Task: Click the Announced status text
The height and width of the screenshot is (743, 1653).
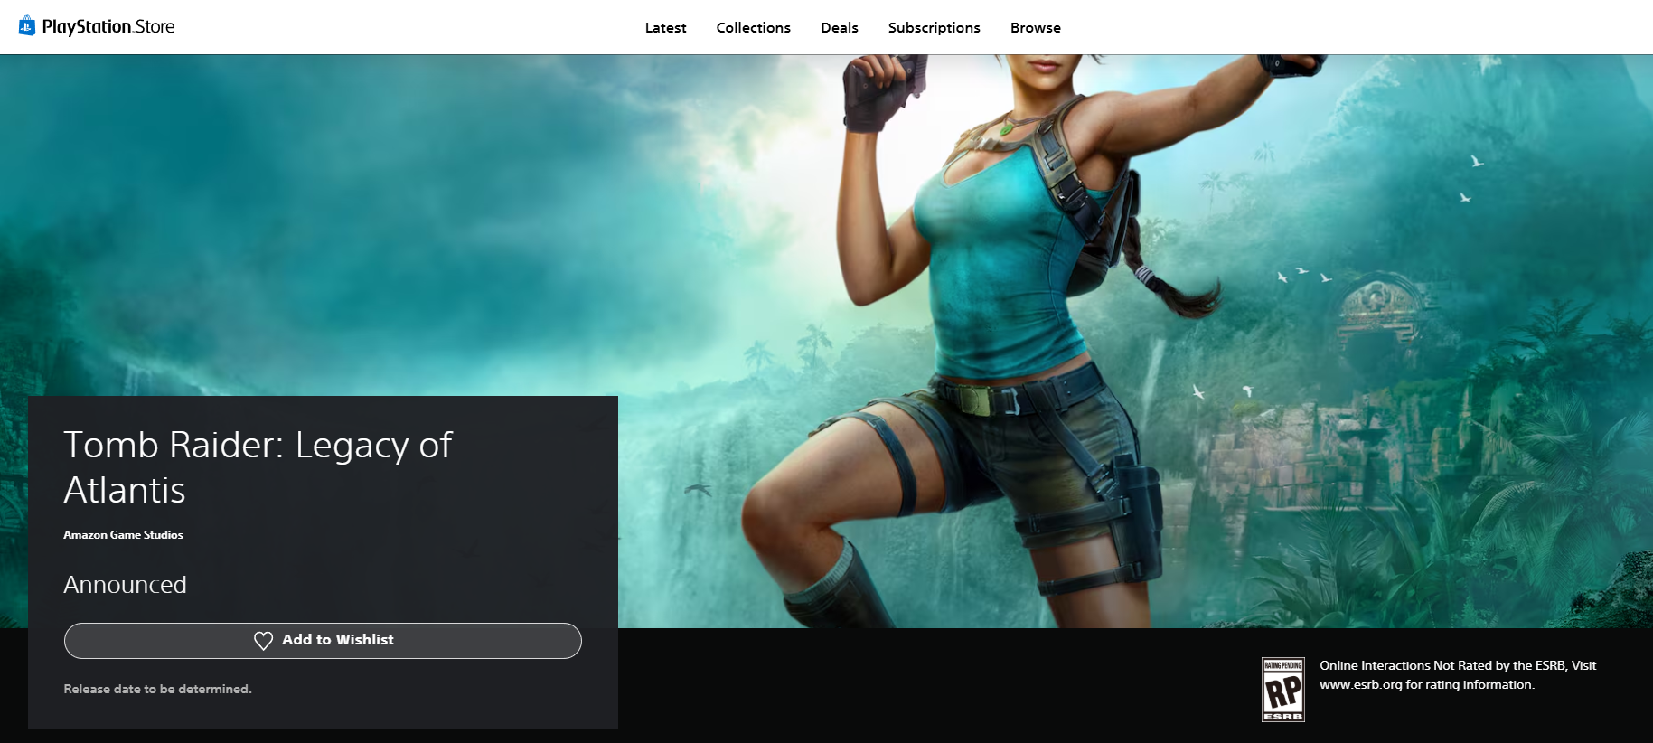Action: click(125, 585)
